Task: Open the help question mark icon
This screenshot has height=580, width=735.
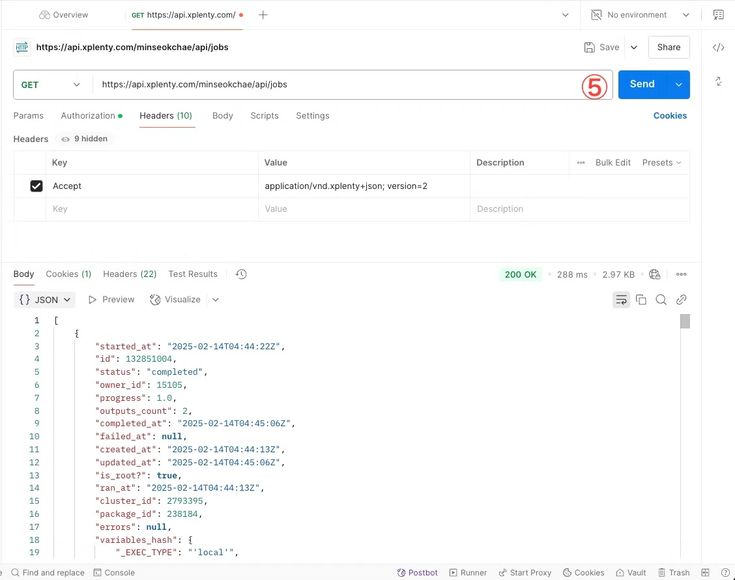Action: [725, 572]
